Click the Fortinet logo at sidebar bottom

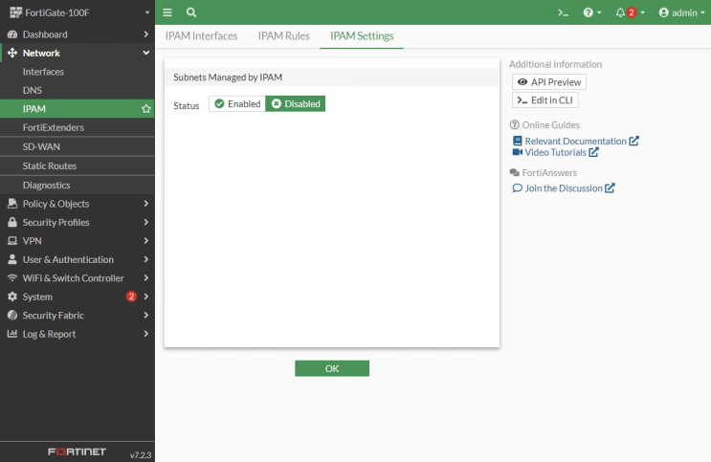tap(78, 452)
